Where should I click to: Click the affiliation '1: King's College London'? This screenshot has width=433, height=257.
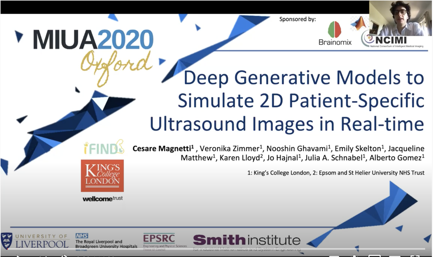278,173
